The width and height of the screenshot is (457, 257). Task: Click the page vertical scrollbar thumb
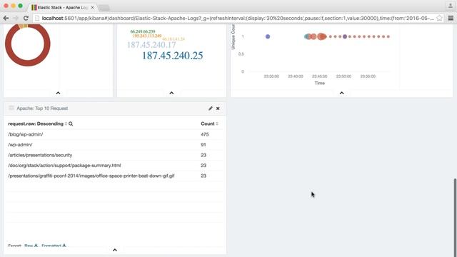click(x=455, y=217)
